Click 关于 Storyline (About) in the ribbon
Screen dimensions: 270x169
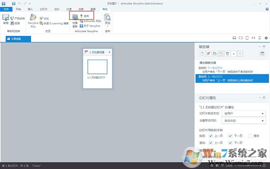click(x=90, y=26)
